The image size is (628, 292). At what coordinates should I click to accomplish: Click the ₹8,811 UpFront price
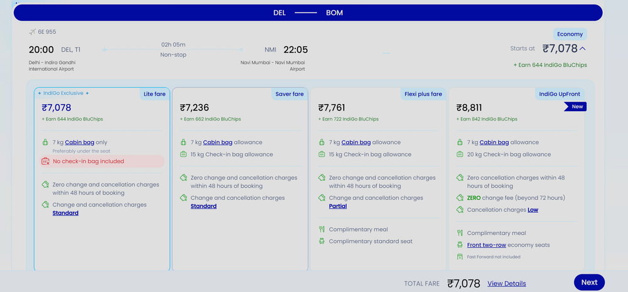point(469,108)
